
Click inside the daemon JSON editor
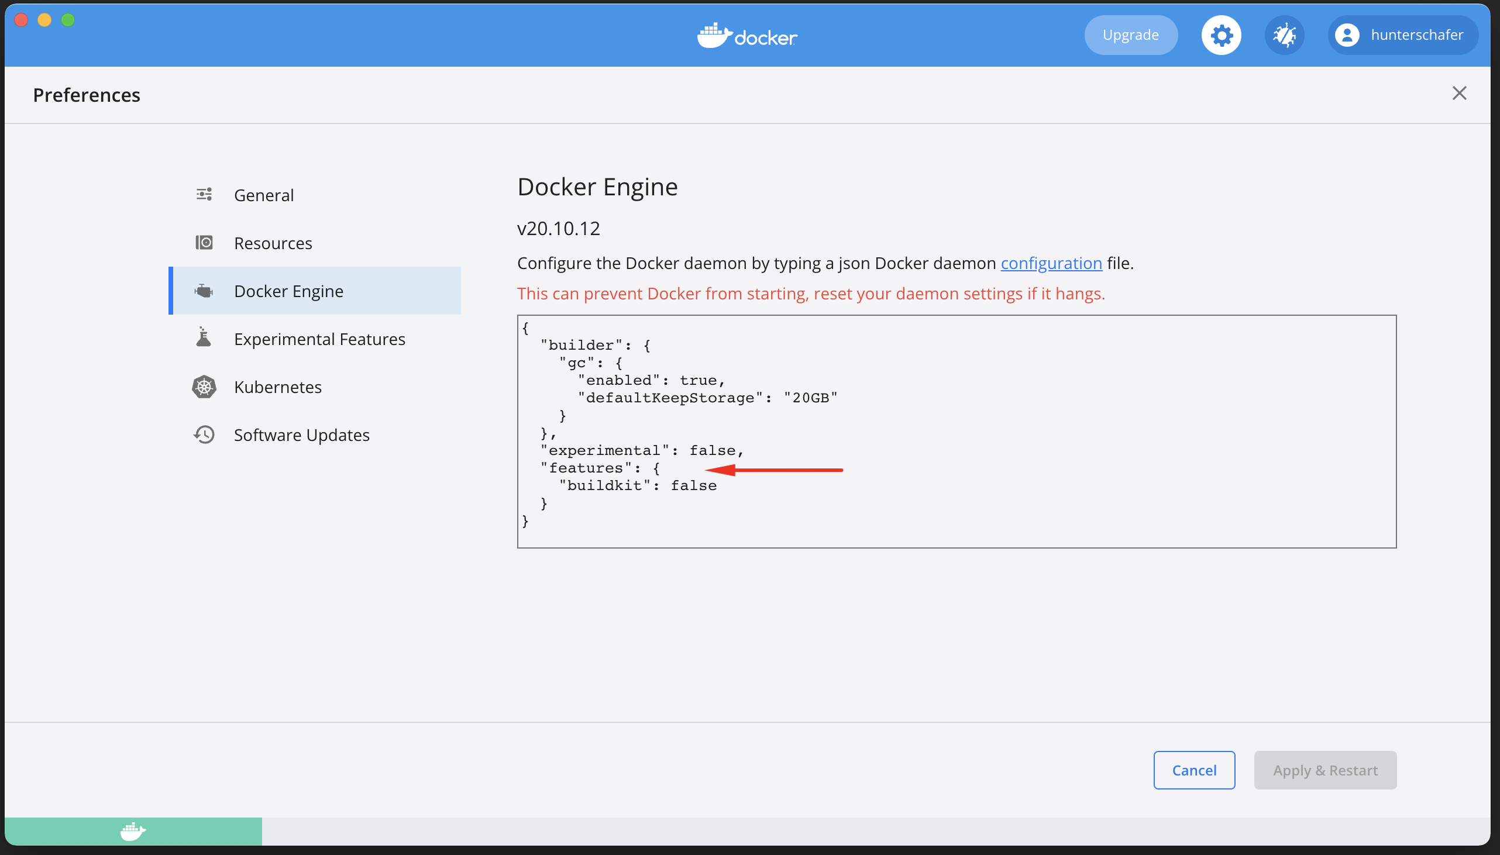click(957, 432)
